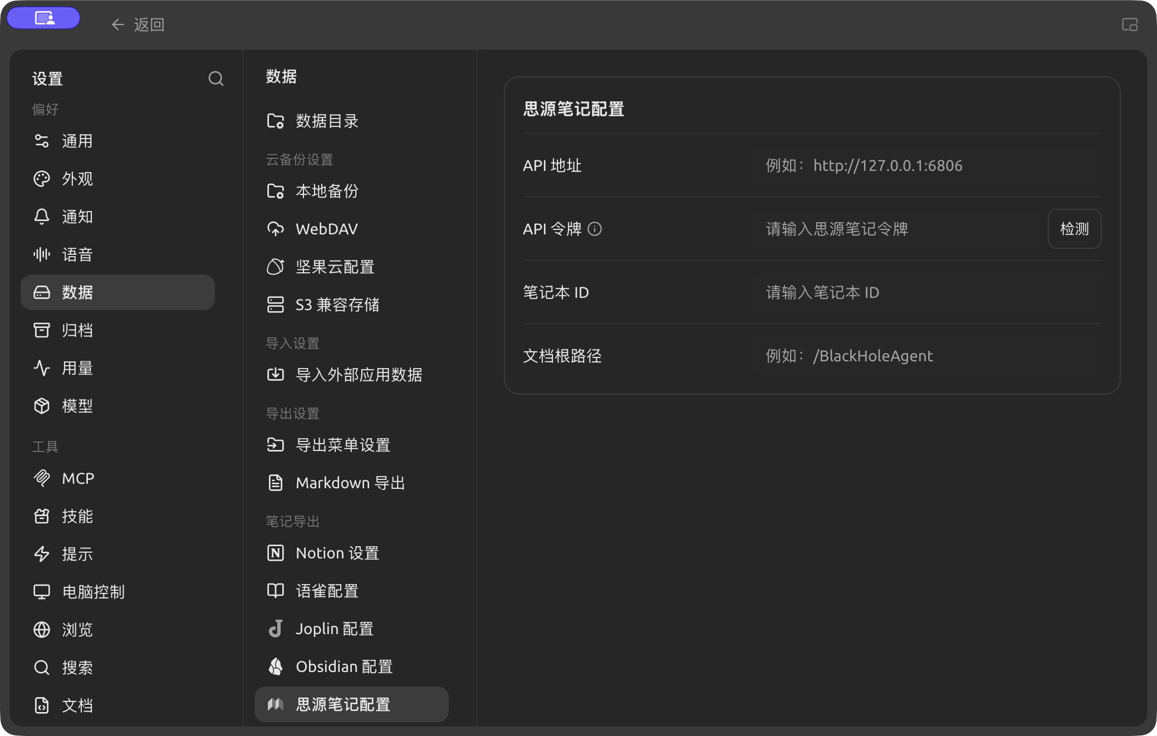Click the purple assistant icon at top left
The height and width of the screenshot is (736, 1157).
point(44,18)
